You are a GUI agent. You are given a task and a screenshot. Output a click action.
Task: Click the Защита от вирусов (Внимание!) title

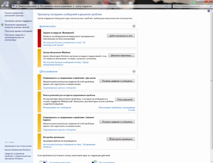coord(58,33)
